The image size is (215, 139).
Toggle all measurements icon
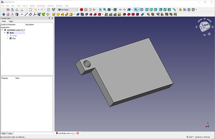pos(167,14)
